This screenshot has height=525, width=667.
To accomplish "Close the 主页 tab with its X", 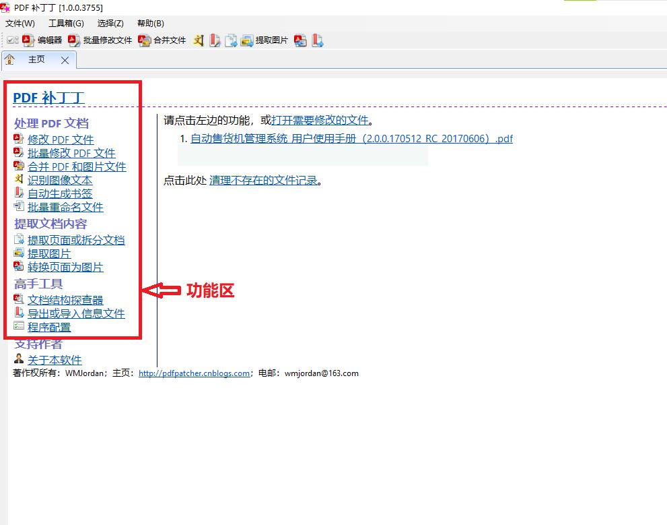I will 65,59.
